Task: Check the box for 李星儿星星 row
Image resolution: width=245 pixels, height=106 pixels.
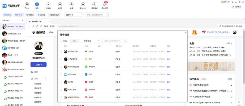Action: [61, 90]
